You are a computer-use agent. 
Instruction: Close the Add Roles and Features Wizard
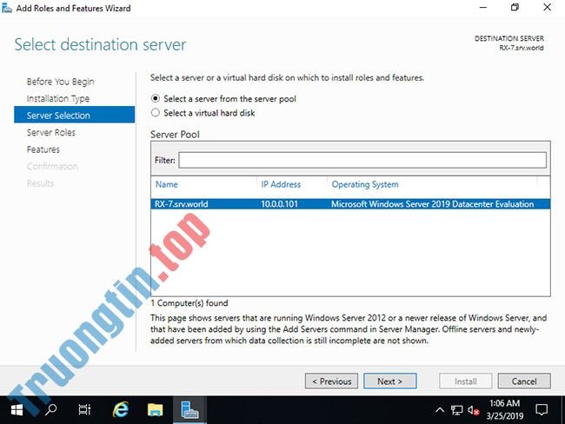[547, 8]
